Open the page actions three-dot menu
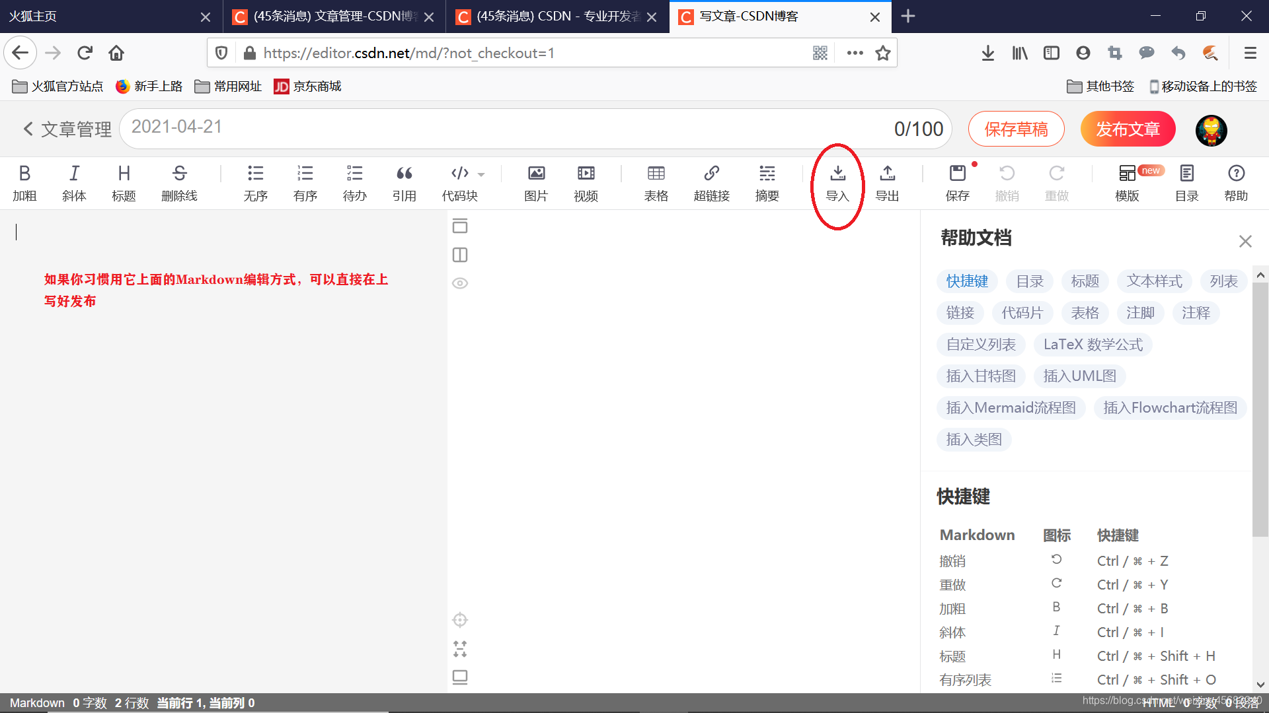Viewport: 1269px width, 713px height. [x=855, y=53]
